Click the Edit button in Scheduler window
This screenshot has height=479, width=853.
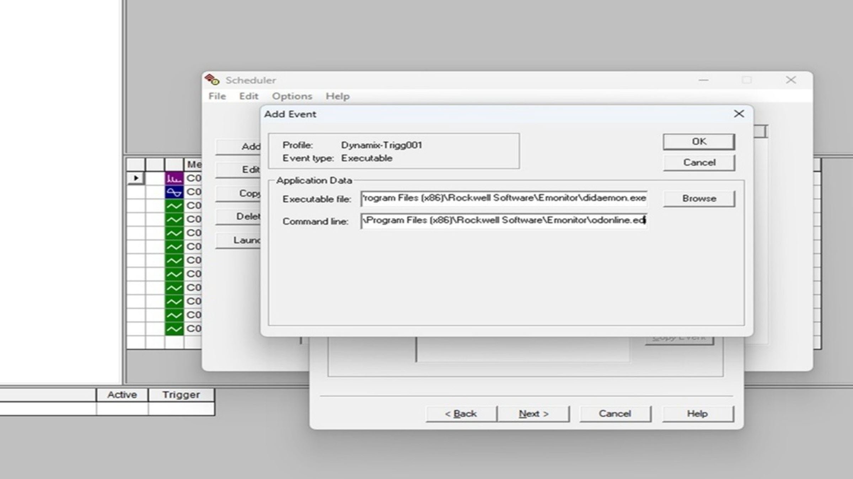tap(238, 170)
